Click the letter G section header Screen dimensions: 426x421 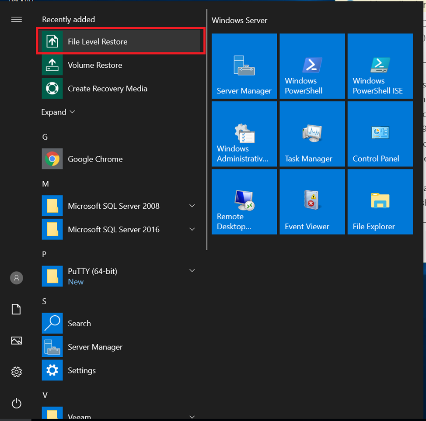45,137
